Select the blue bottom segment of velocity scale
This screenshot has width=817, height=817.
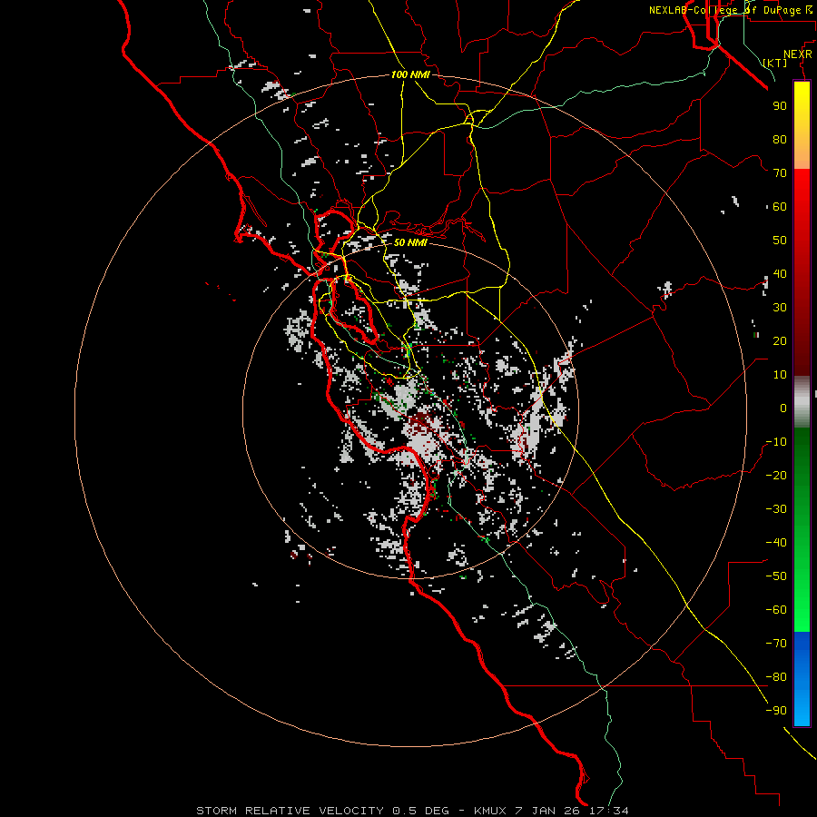(x=802, y=679)
